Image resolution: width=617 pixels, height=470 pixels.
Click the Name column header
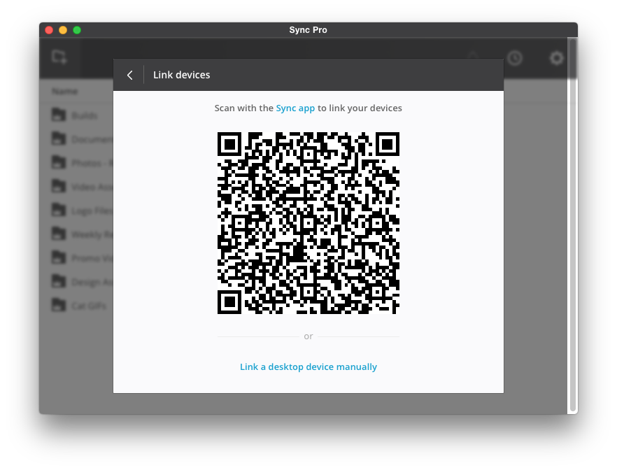coord(65,91)
